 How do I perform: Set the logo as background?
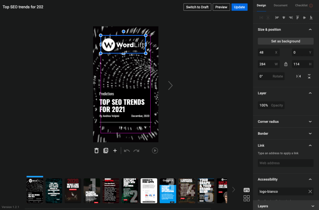coord(285,41)
